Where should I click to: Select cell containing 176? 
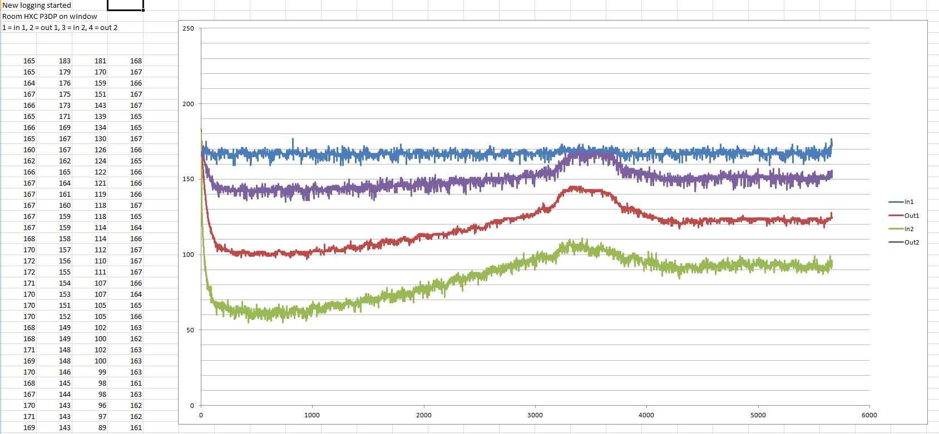point(54,83)
